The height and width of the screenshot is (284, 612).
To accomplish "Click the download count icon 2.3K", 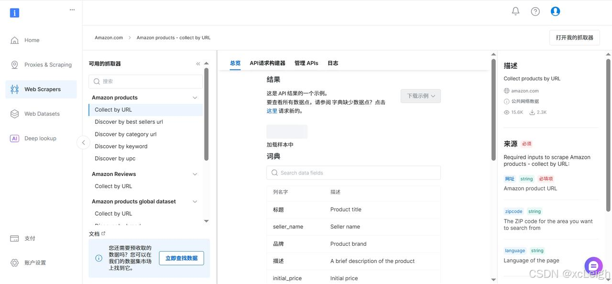I will coord(532,112).
